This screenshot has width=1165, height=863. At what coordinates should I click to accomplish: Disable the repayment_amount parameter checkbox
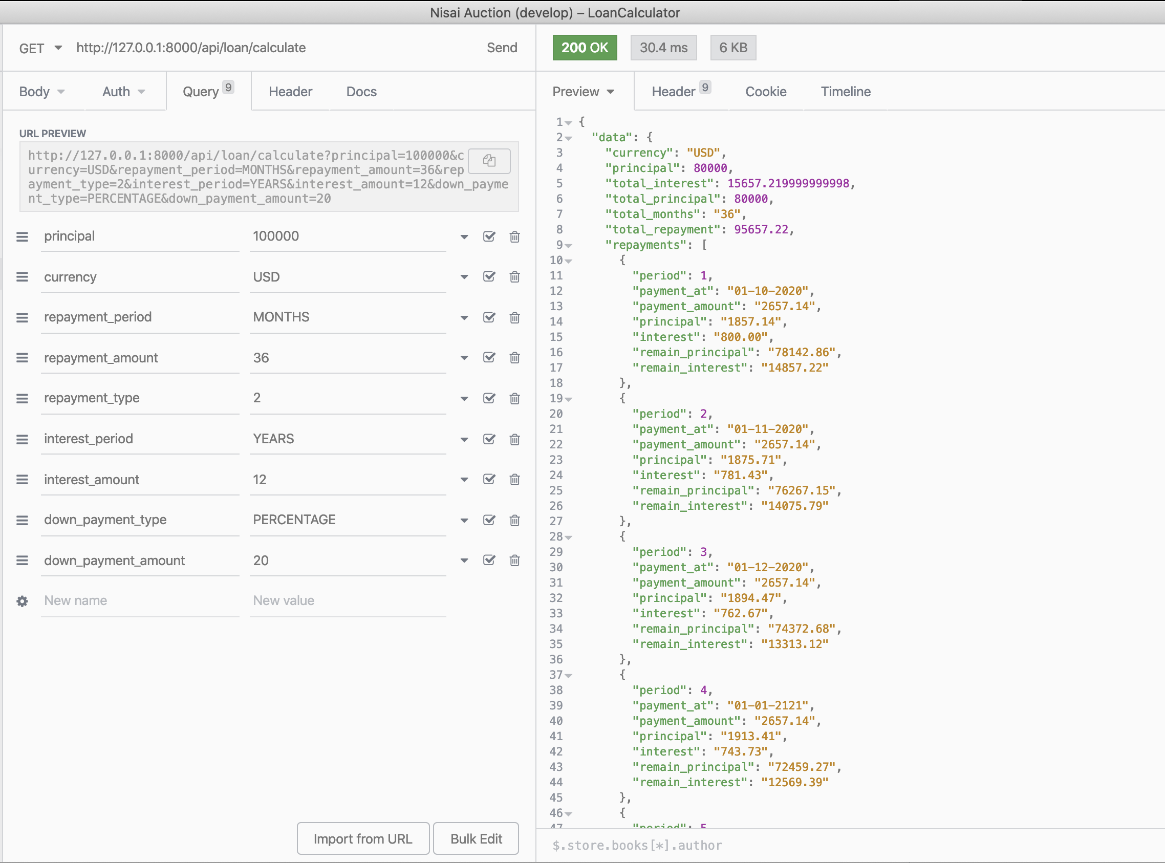click(x=488, y=358)
